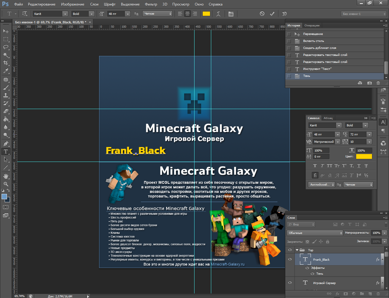Collapse the Top layer group
The height and width of the screenshot is (298, 389).
pyautogui.click(x=297, y=250)
